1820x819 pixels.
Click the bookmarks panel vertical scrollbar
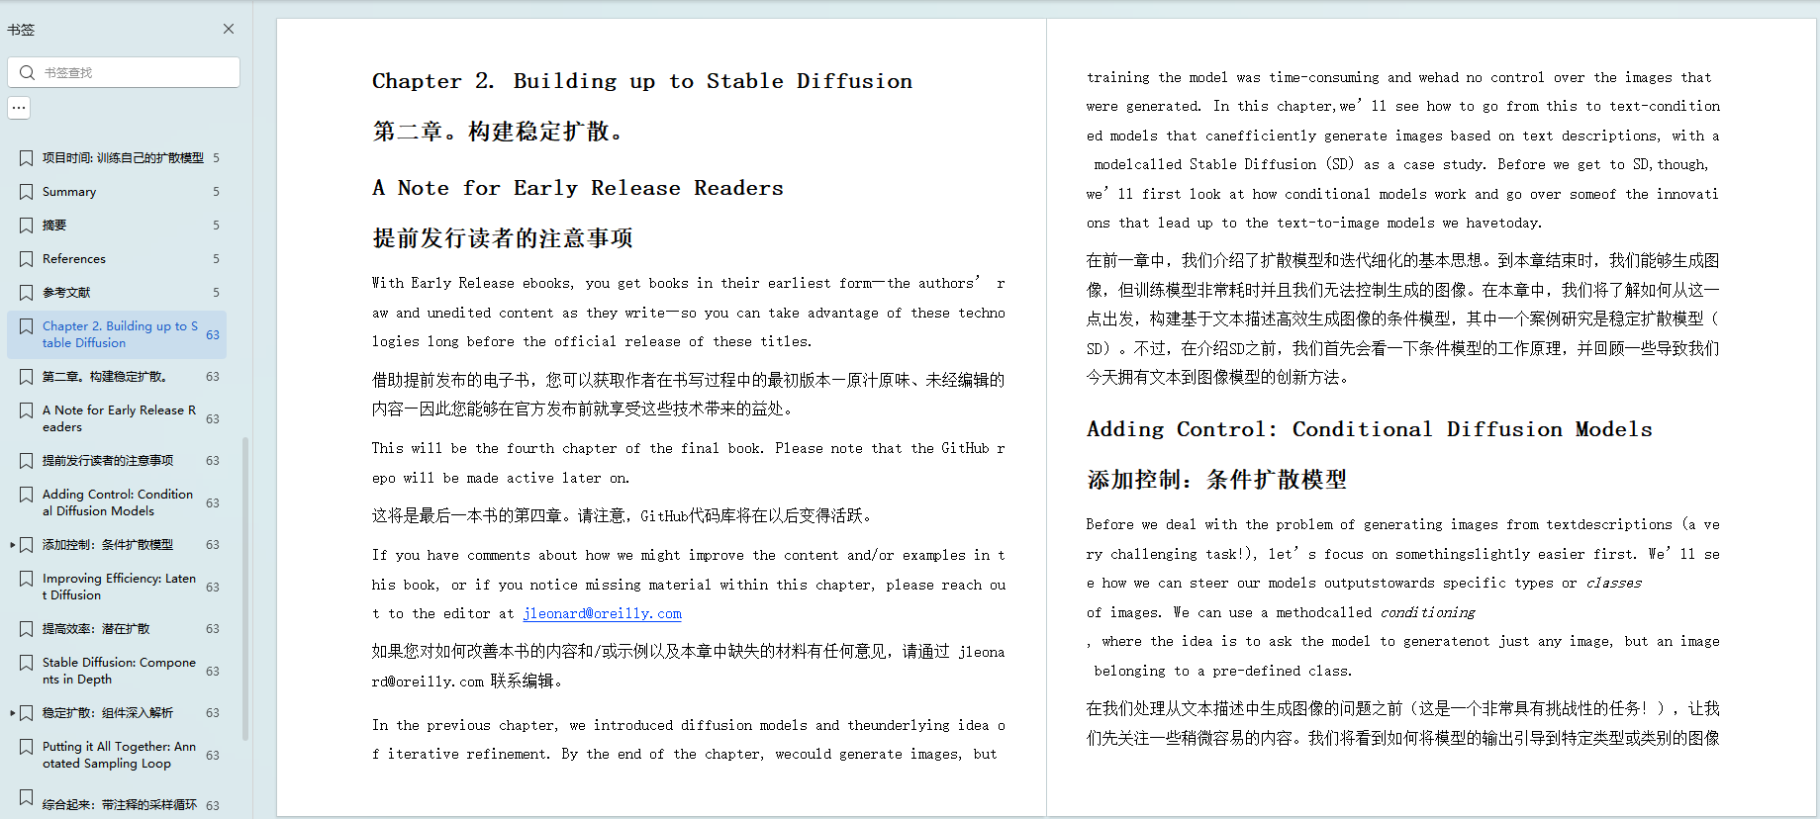pyautogui.click(x=245, y=589)
